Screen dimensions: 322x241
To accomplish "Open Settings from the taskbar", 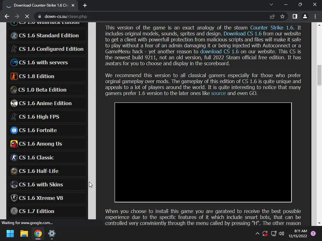I will (52, 233).
